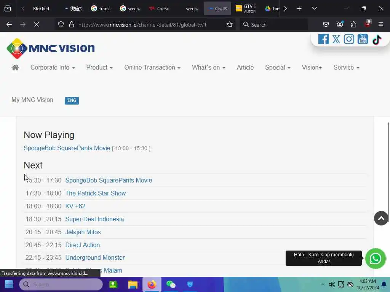This screenshot has width=390, height=292.
Task: Switch to the Google translate tab
Action: [101, 9]
